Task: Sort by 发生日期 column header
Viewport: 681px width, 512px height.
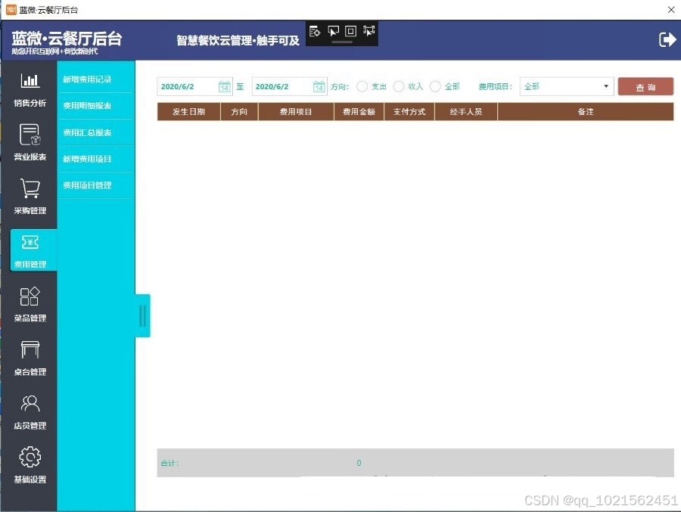Action: (188, 112)
